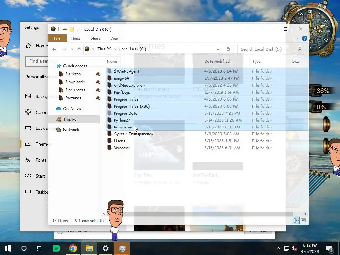340x255 pixels.
Task: Click the Users folder icon
Action: [x=110, y=141]
